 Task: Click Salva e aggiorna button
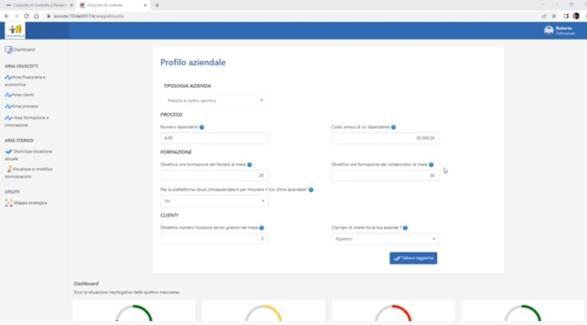[x=413, y=258]
